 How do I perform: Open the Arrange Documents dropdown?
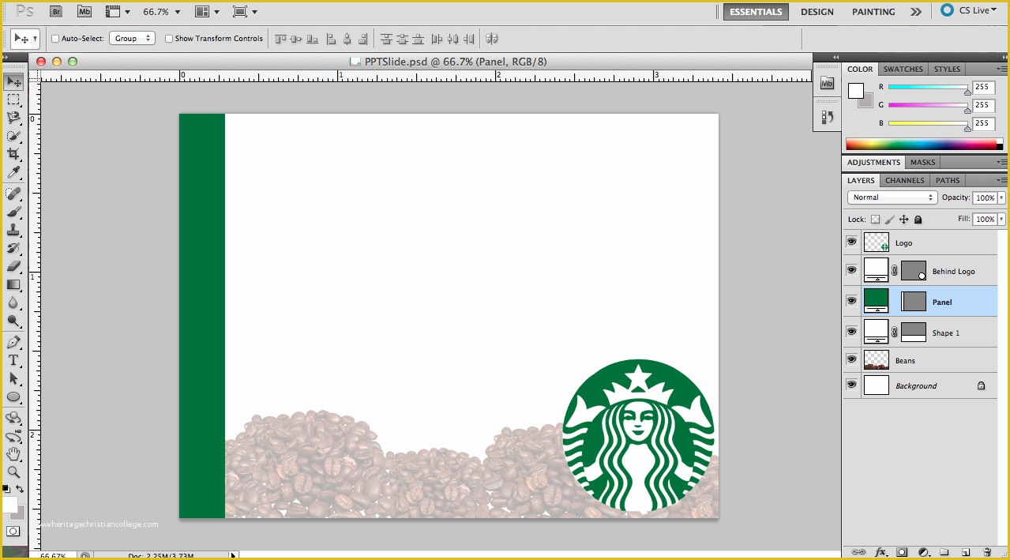pos(208,12)
